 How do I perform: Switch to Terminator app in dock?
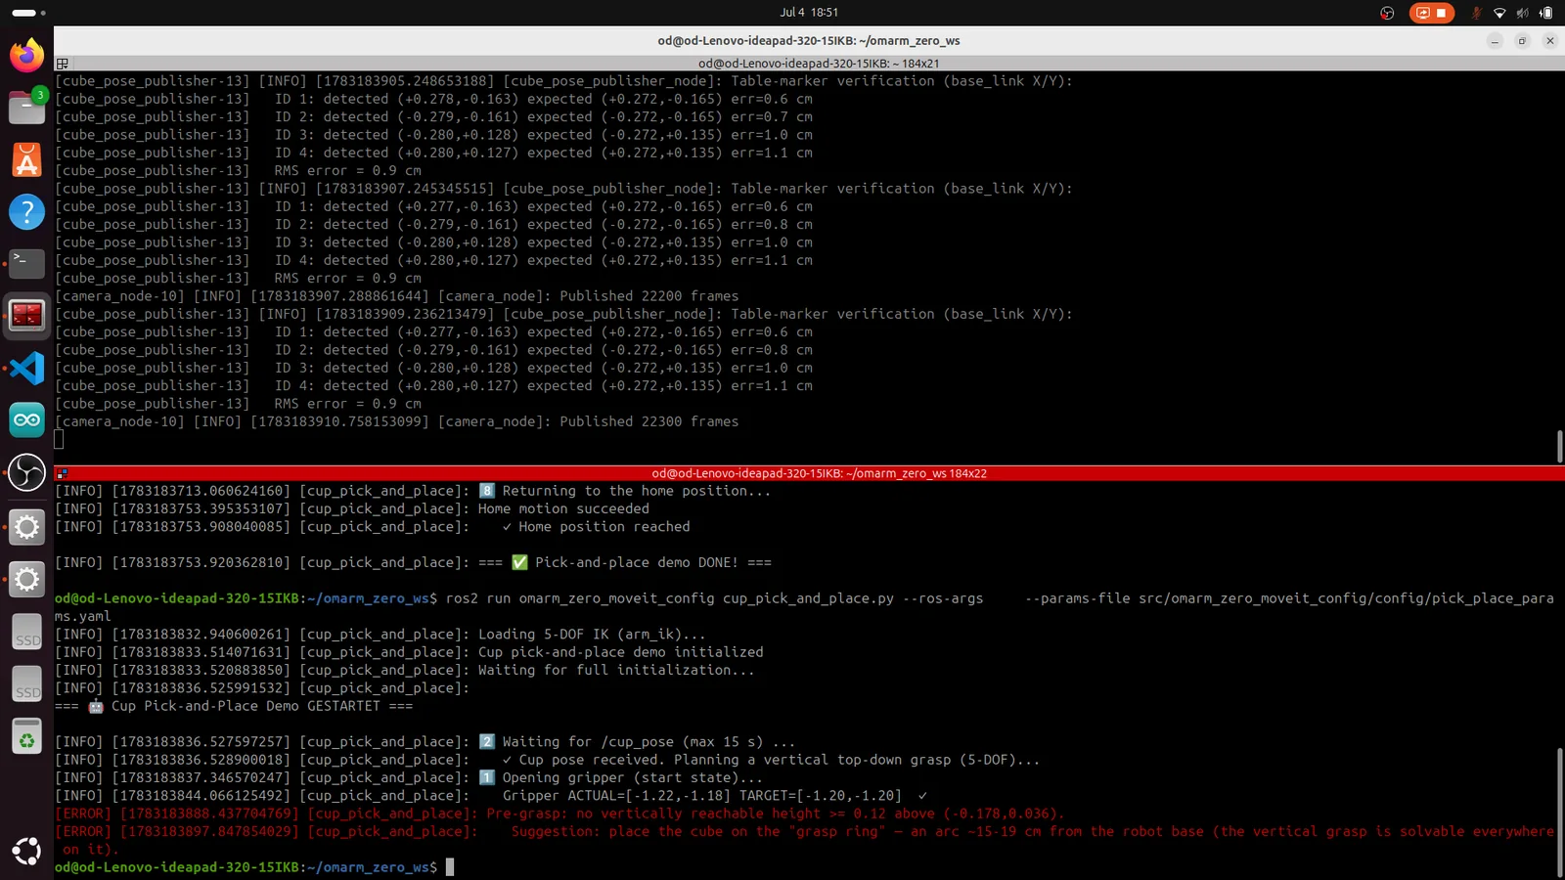[x=26, y=316]
